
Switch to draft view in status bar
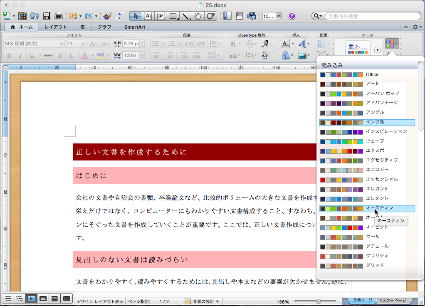pyautogui.click(x=8, y=299)
